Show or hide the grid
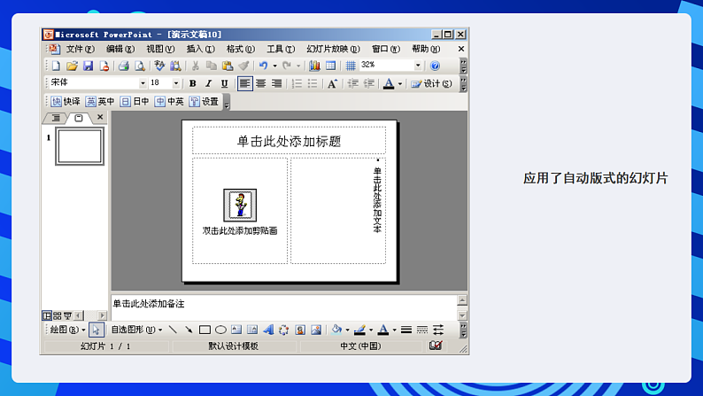 350,66
